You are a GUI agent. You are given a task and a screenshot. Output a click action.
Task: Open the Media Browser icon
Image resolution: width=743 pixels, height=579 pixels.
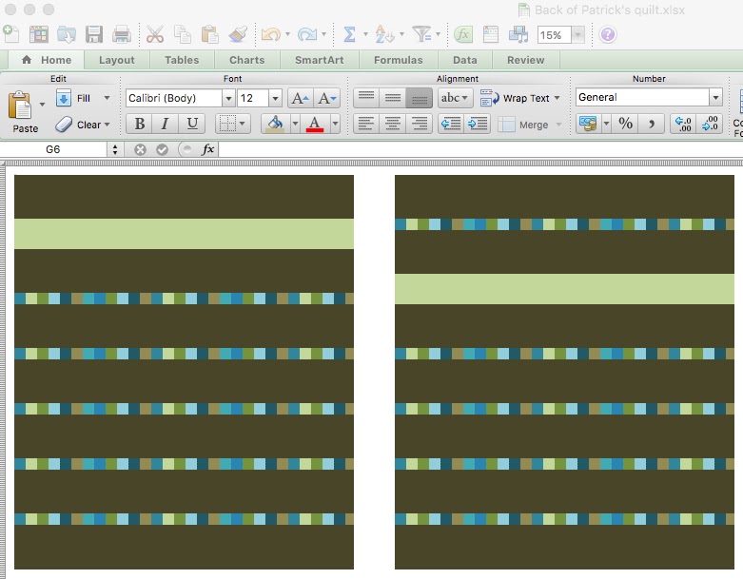518,34
